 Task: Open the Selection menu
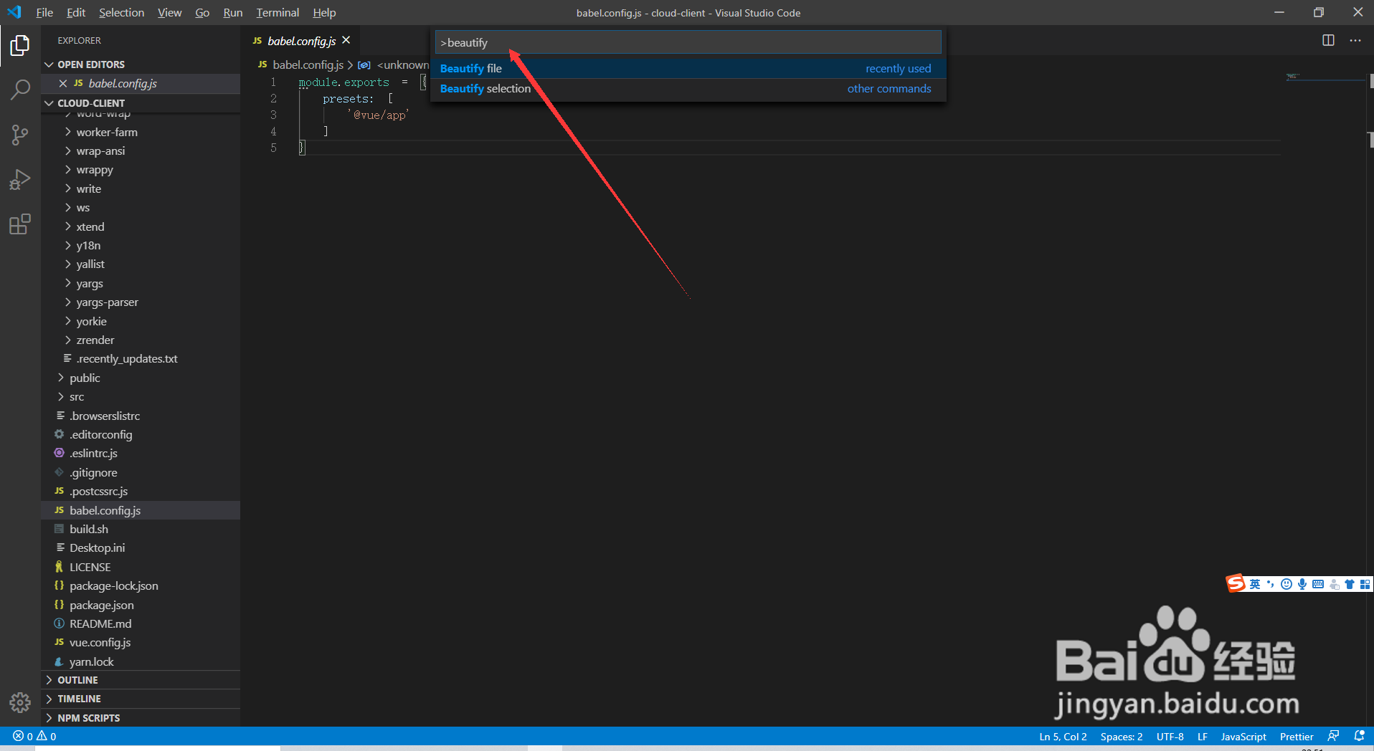click(121, 12)
